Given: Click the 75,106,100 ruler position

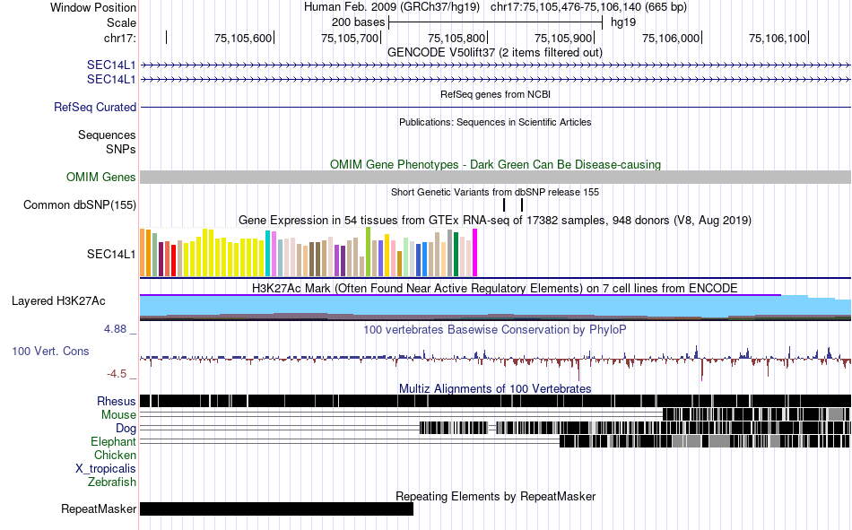Looking at the screenshot, I should click(778, 38).
